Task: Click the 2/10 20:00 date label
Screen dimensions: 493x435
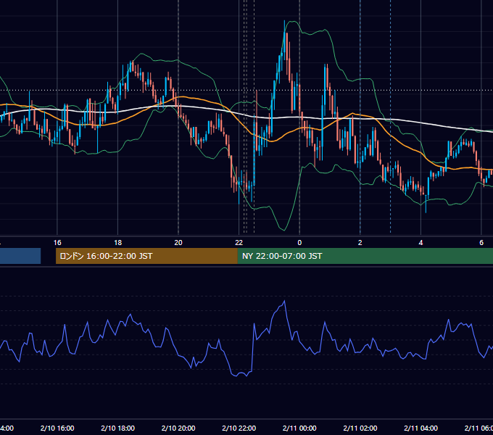Action: tap(178, 428)
